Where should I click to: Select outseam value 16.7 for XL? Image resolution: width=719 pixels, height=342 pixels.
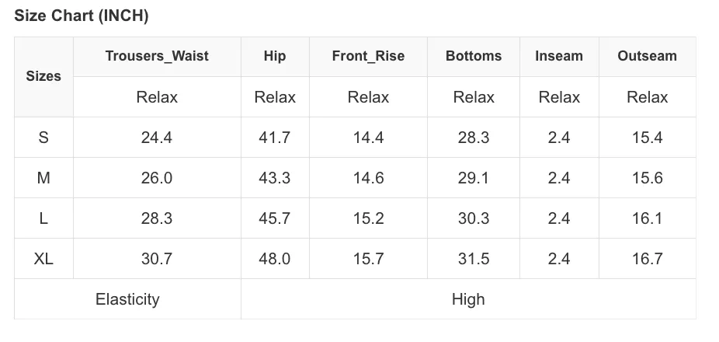(x=647, y=259)
